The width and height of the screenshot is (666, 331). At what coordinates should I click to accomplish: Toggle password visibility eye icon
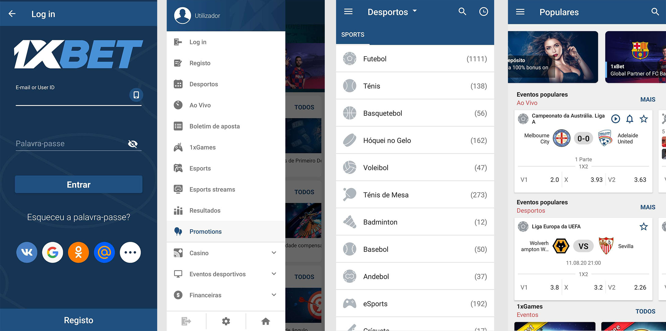click(x=133, y=143)
